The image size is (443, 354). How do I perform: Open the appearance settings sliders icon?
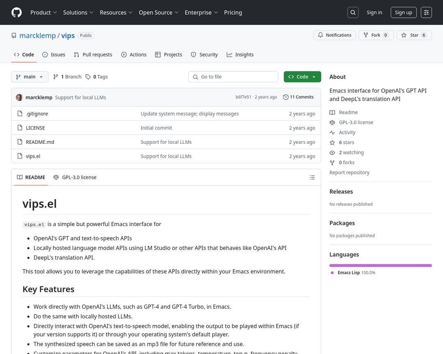426,12
